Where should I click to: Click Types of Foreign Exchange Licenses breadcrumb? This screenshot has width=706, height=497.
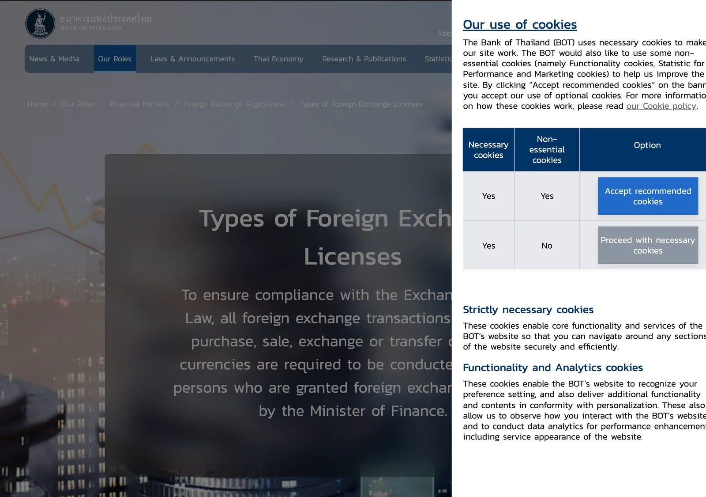361,104
